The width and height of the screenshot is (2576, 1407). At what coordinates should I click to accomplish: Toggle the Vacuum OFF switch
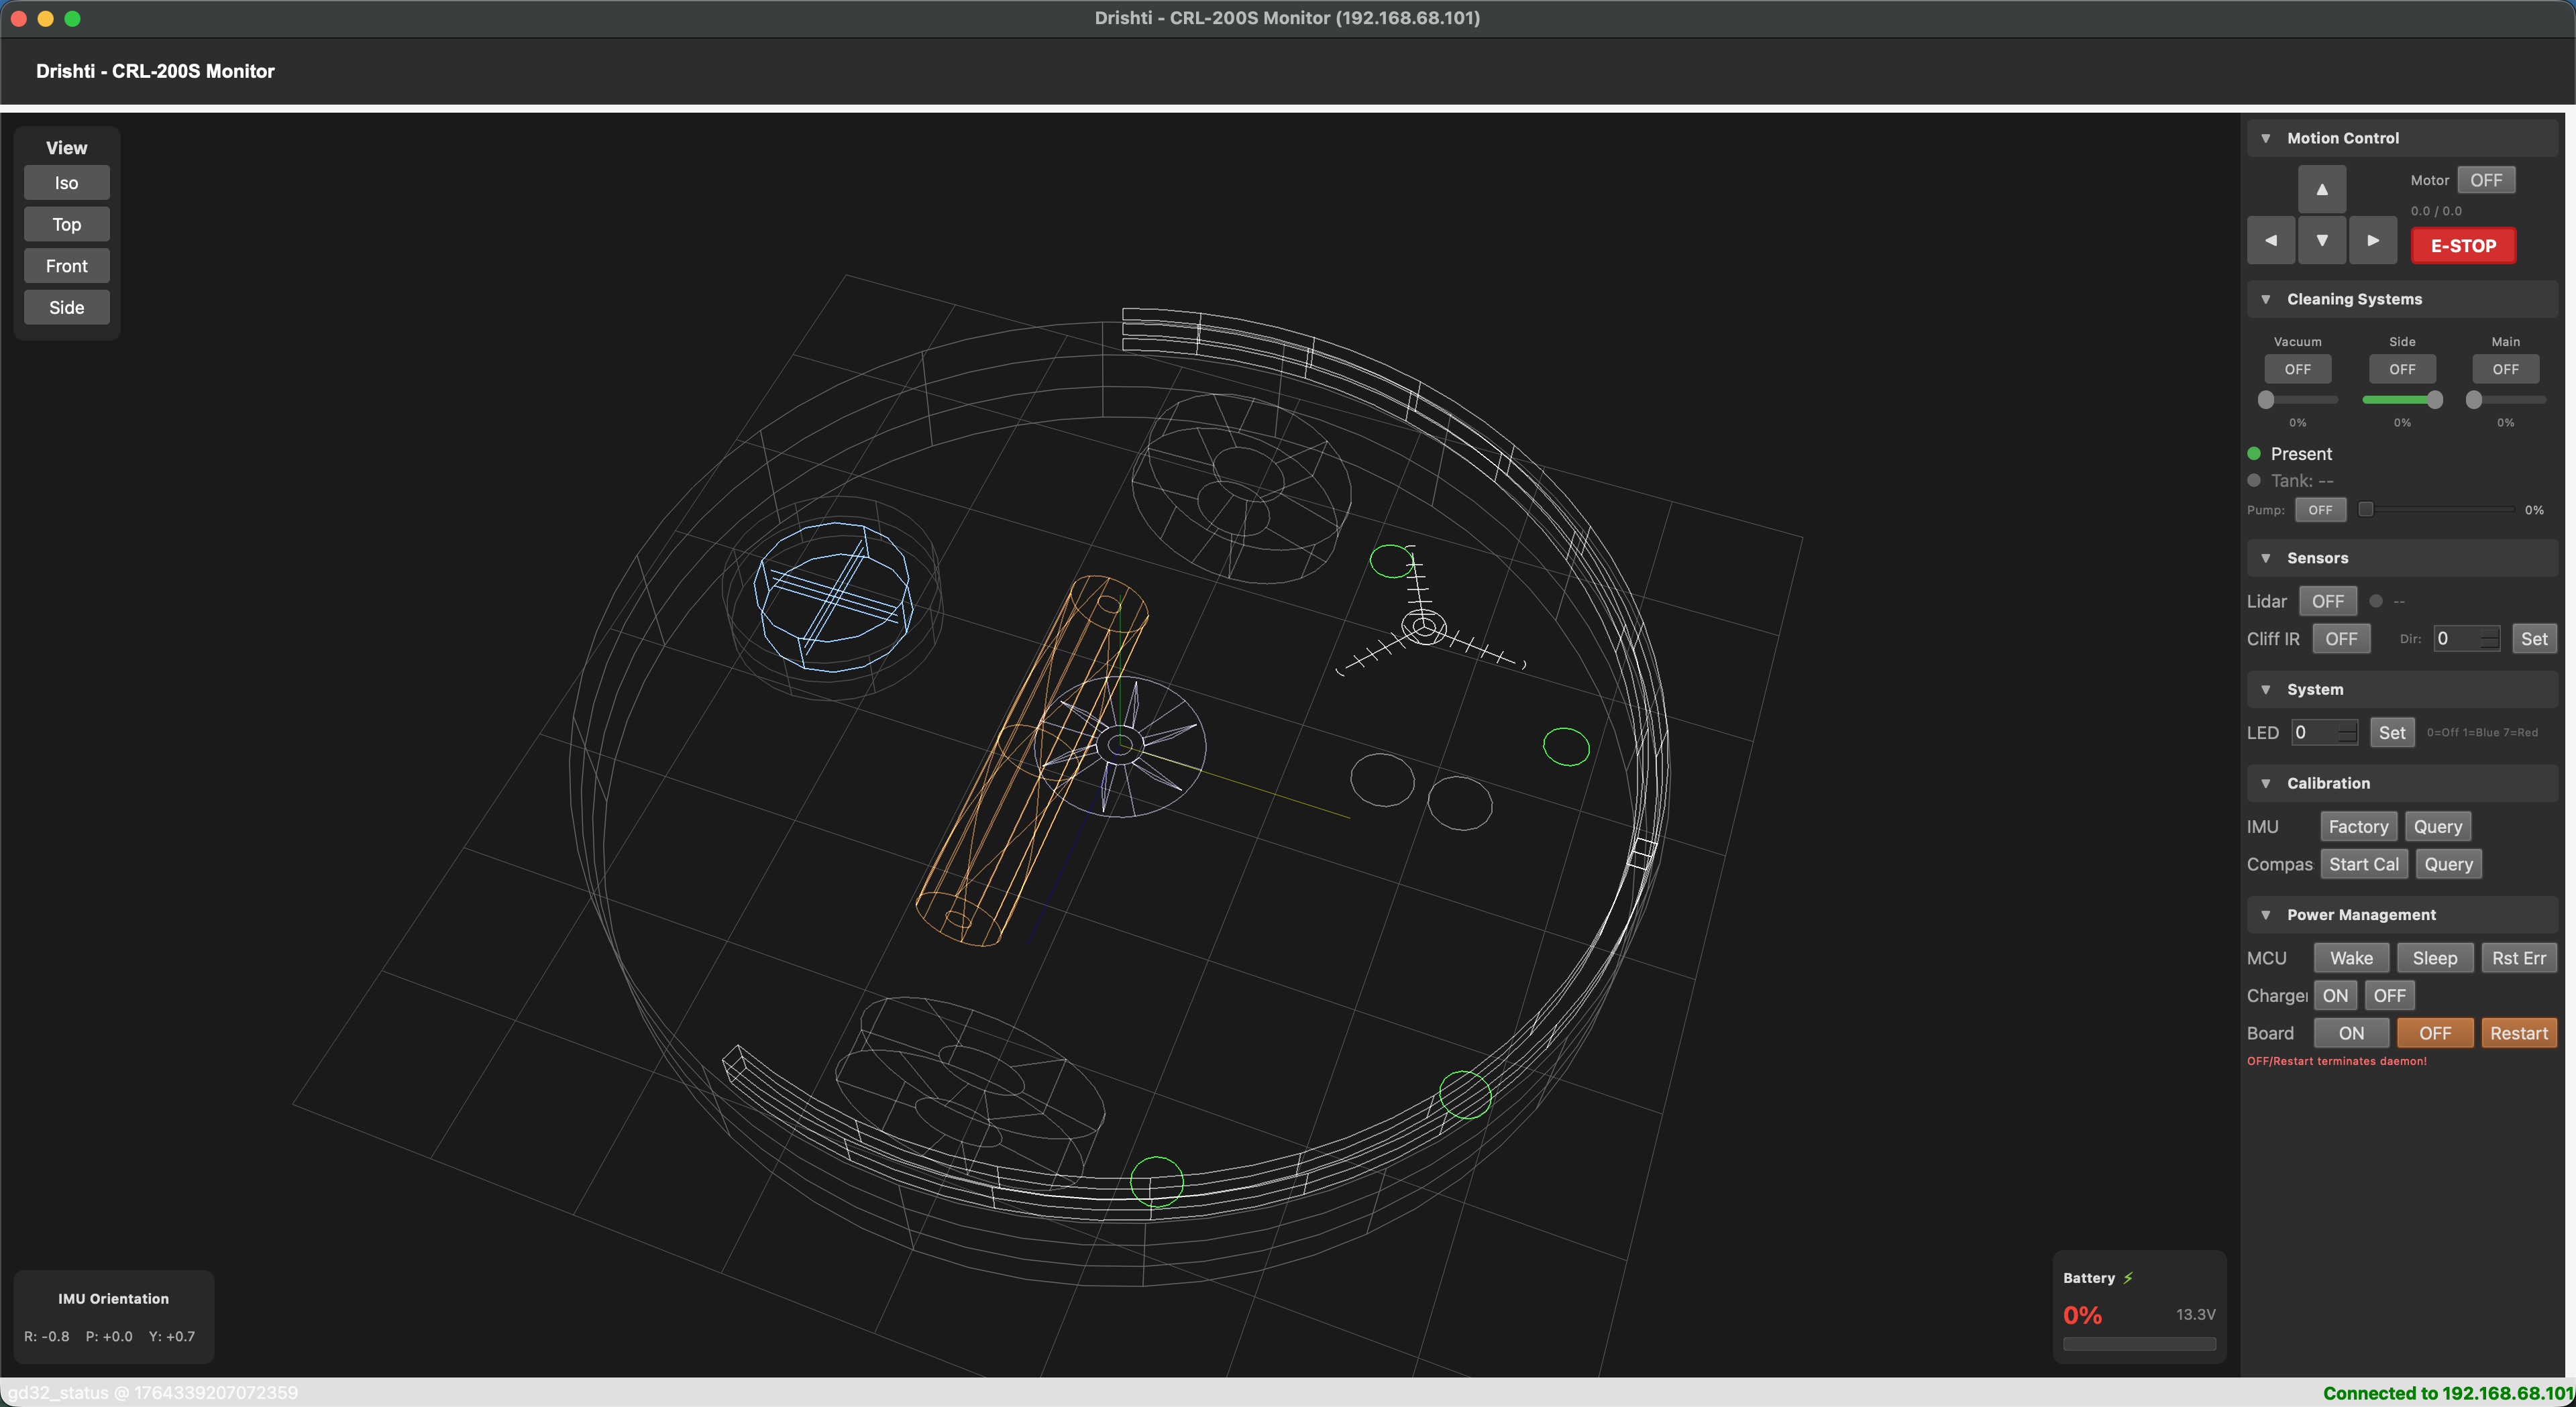(x=2297, y=370)
